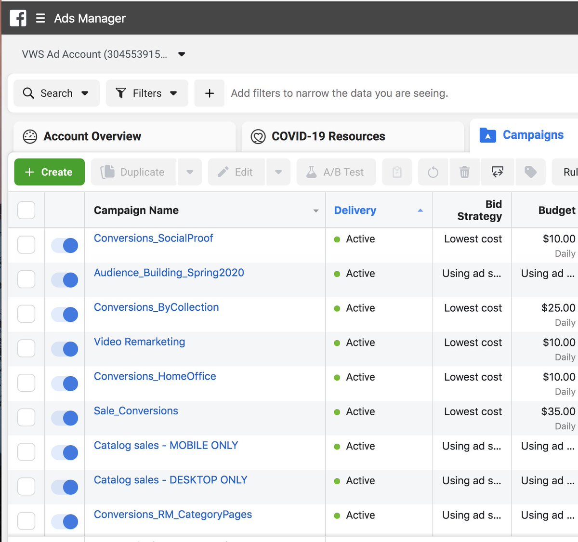Viewport: 578px width, 542px height.
Task: Turn off Sale_Conversions campaign toggle
Action: [x=65, y=418]
